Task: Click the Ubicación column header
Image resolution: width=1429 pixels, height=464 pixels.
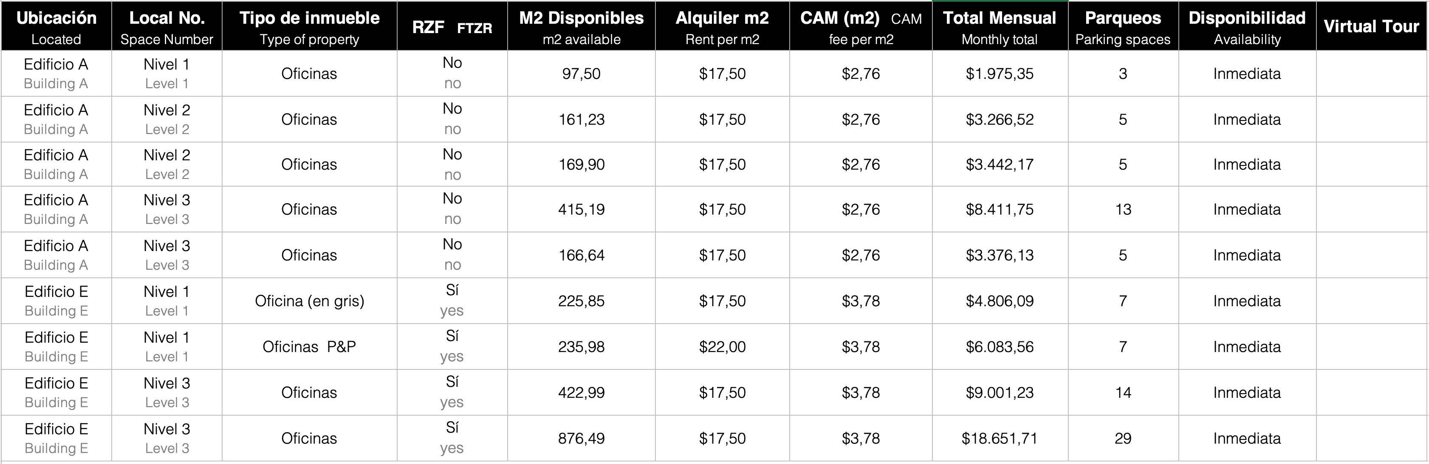Action: pyautogui.click(x=56, y=26)
